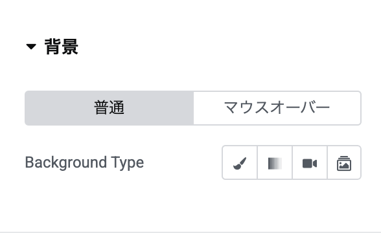Activate the normal state 普通 option
Screen dimensions: 381x233
pos(110,108)
